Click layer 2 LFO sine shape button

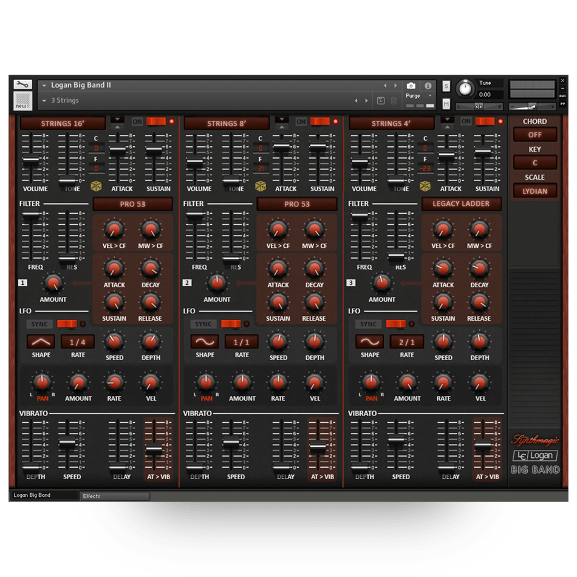[205, 342]
